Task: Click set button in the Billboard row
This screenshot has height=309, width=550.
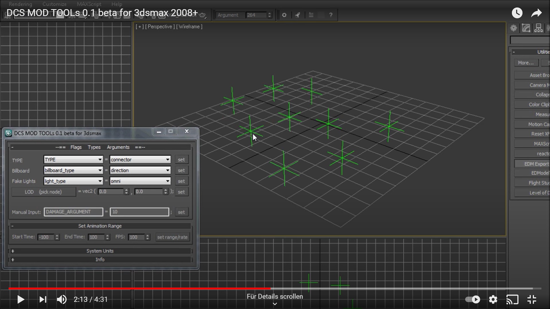Action: click(x=181, y=171)
